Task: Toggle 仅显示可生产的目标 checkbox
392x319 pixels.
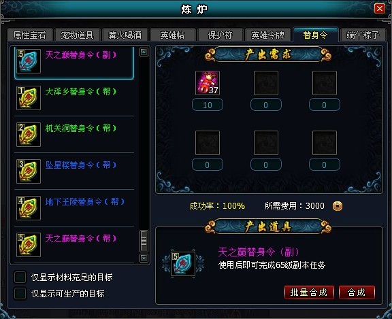Action: pos(20,294)
